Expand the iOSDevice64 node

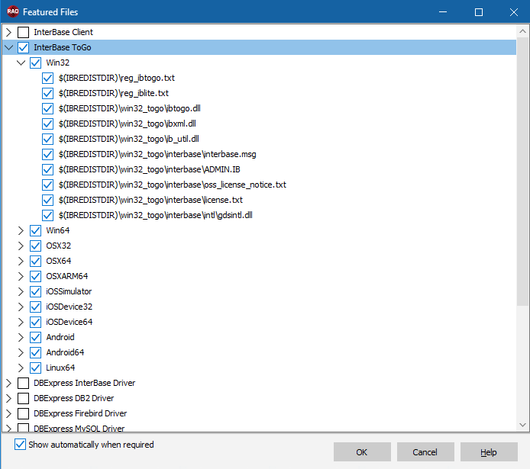(21, 323)
